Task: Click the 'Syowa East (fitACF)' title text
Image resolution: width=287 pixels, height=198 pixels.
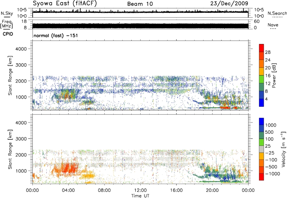Action: point(65,3)
